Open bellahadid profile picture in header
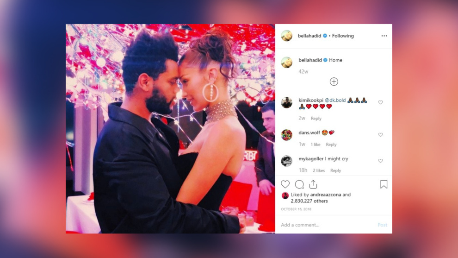 pos(287,36)
